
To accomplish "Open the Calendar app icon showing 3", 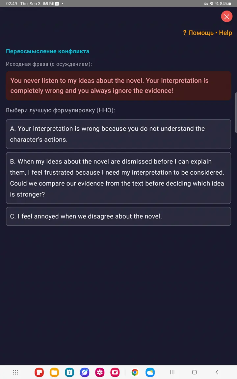I will click(x=70, y=372).
